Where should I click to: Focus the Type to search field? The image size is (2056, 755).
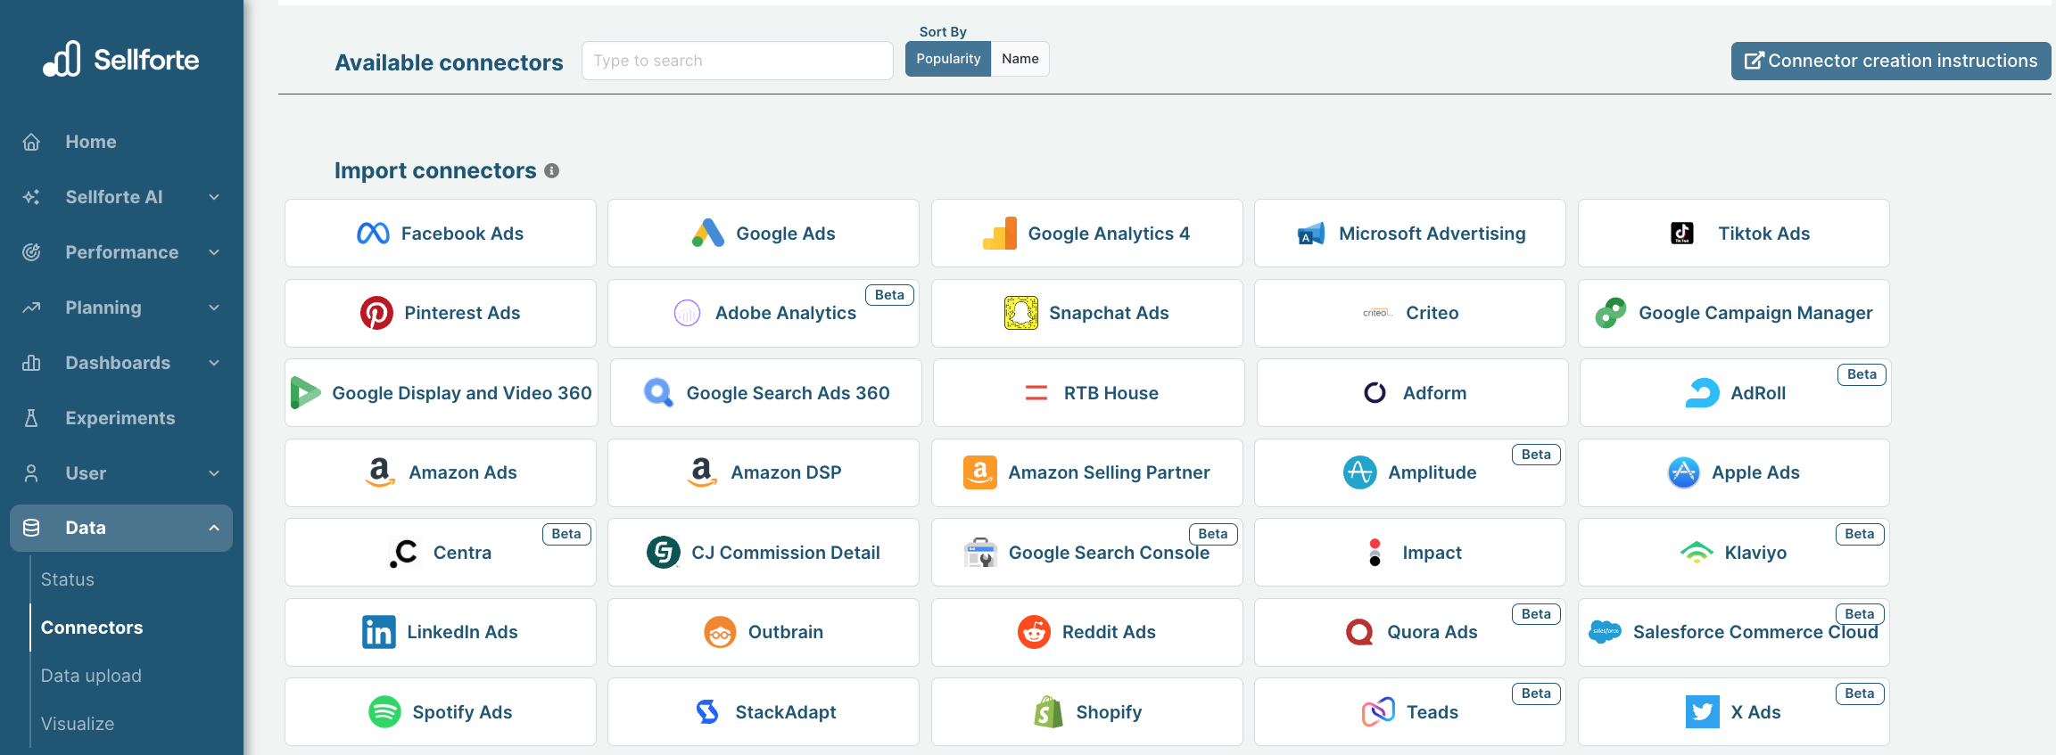[738, 61]
